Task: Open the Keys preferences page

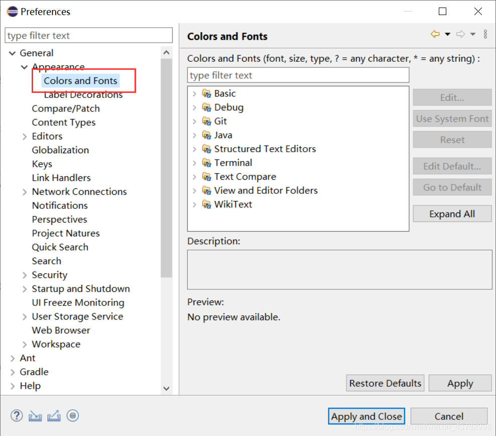Action: tap(42, 164)
